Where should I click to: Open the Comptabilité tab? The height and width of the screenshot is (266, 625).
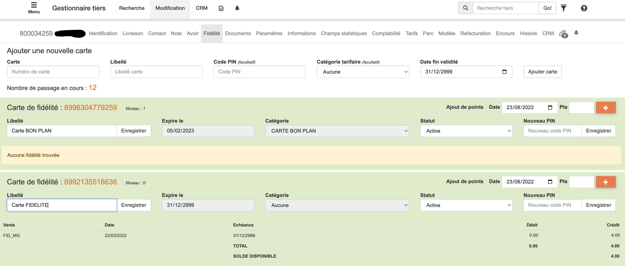click(386, 33)
